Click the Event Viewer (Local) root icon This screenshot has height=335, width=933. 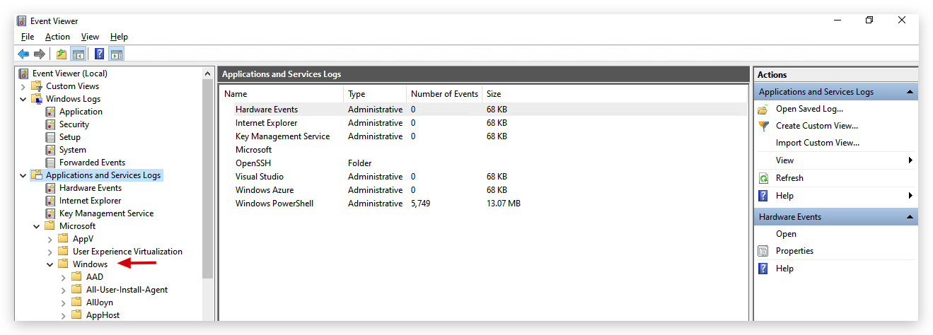coord(24,74)
